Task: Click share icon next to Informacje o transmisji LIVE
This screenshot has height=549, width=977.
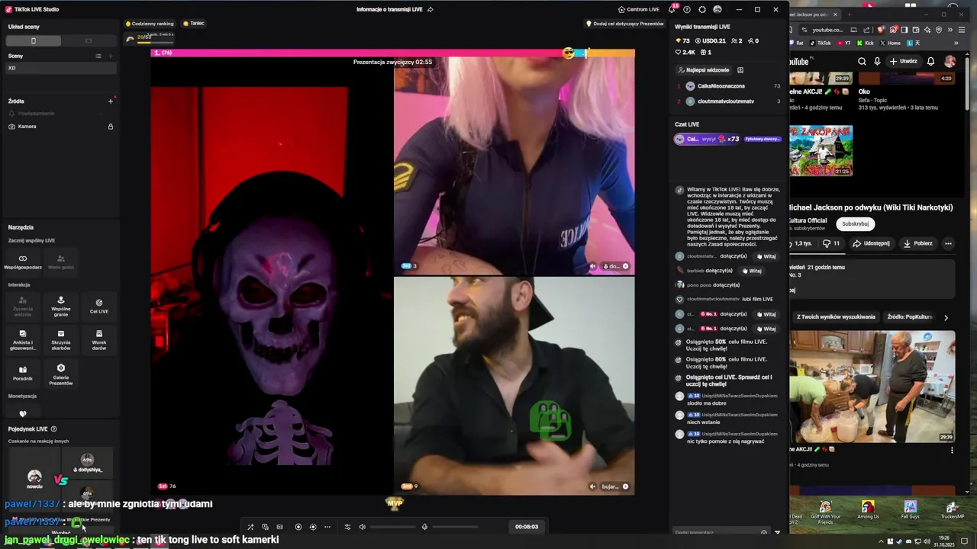Action: 430,9
